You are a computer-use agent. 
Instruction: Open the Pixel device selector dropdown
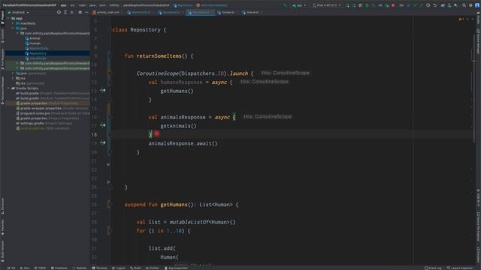pos(327,5)
